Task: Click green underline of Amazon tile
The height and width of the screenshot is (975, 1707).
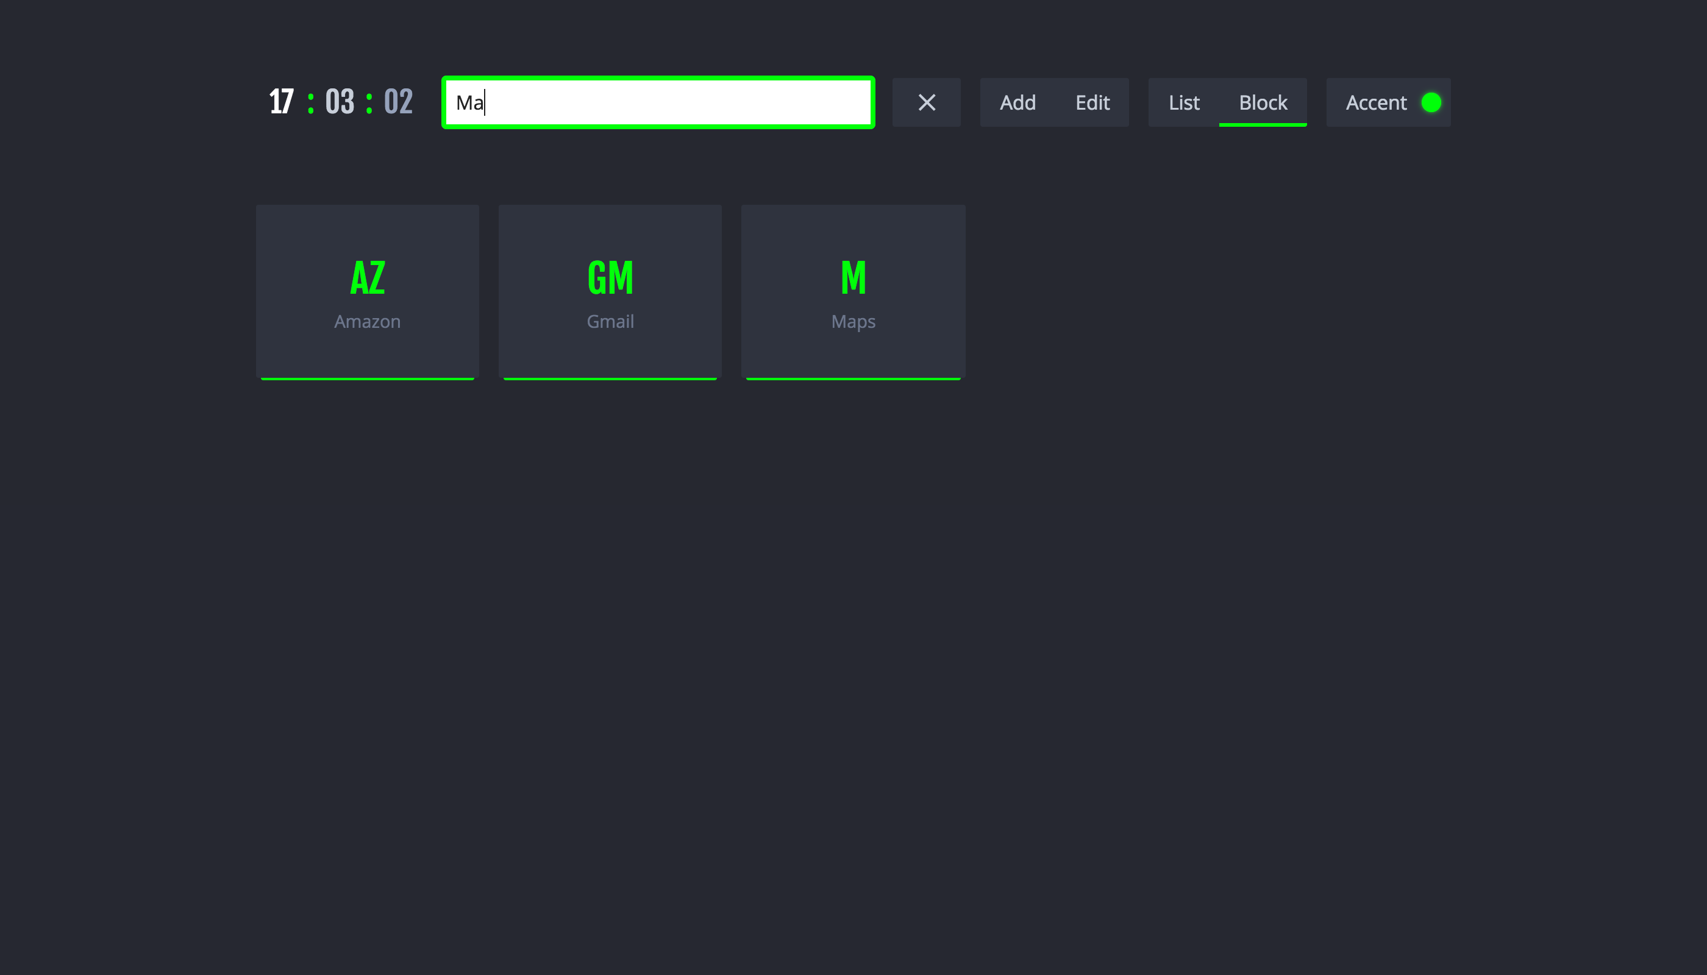Action: [x=367, y=378]
